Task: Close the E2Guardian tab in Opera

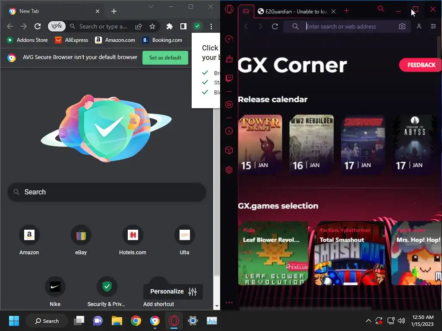Action: 334,12
